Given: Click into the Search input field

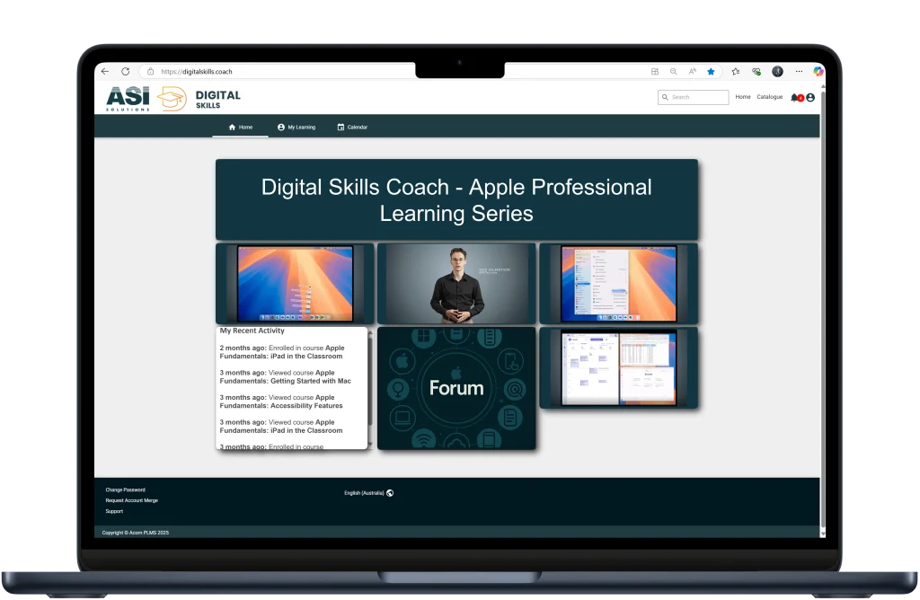Looking at the screenshot, I should (694, 97).
